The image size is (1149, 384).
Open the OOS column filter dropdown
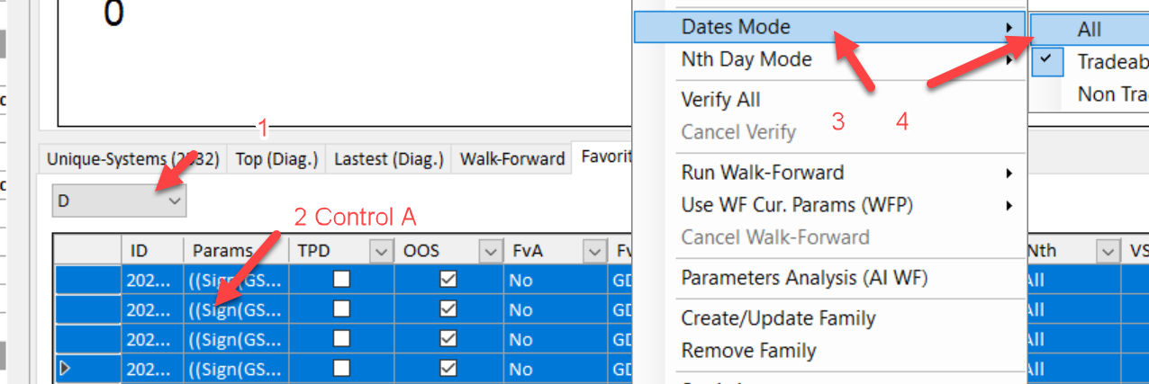489,251
